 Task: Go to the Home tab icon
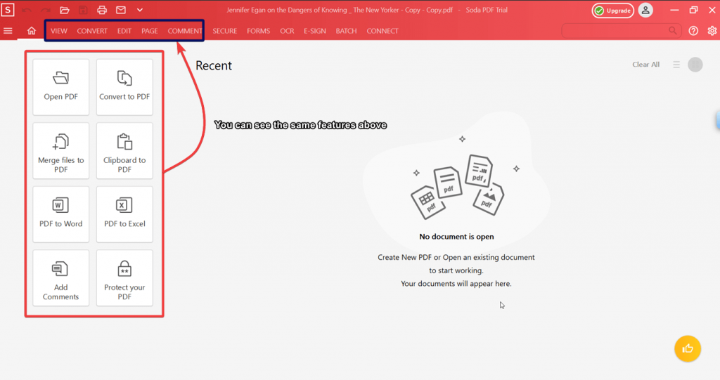[31, 31]
